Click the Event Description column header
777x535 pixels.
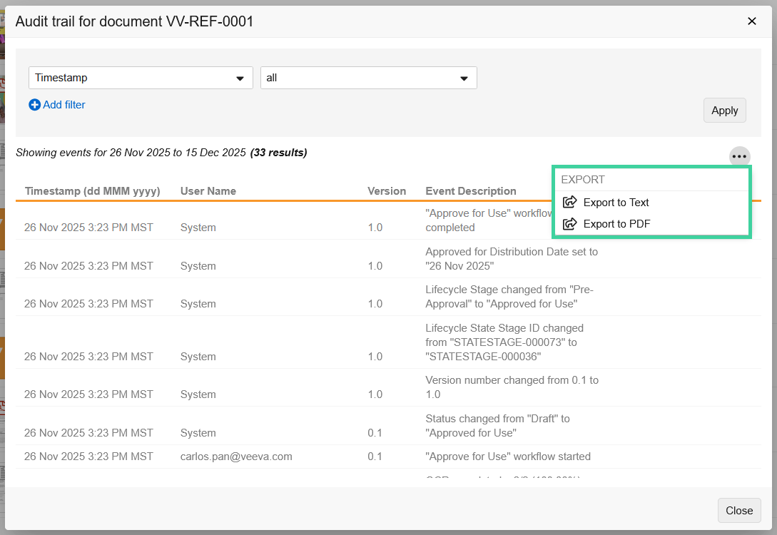pyautogui.click(x=470, y=190)
